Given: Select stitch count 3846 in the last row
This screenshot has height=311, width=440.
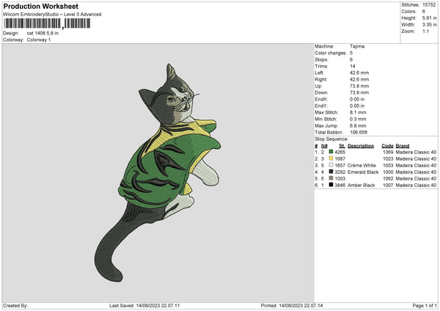Looking at the screenshot, I should [340, 186].
